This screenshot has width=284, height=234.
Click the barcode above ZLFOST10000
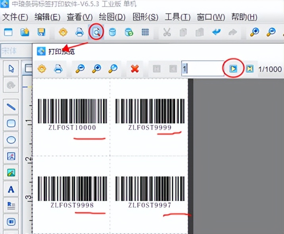(x=72, y=111)
